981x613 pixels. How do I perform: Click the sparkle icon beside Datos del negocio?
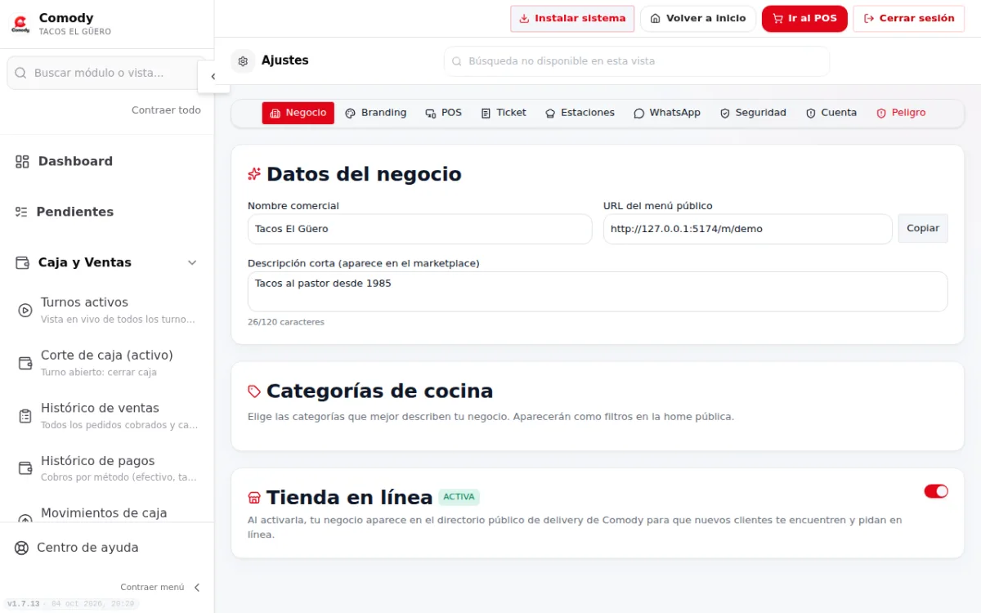tap(254, 174)
